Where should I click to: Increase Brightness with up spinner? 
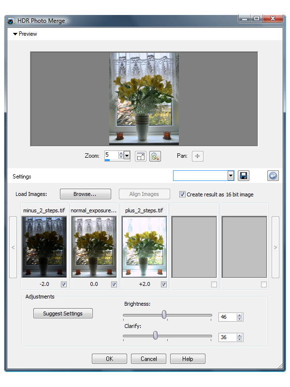coord(239,315)
